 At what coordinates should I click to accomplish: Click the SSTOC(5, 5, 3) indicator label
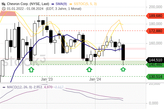point(85,4)
